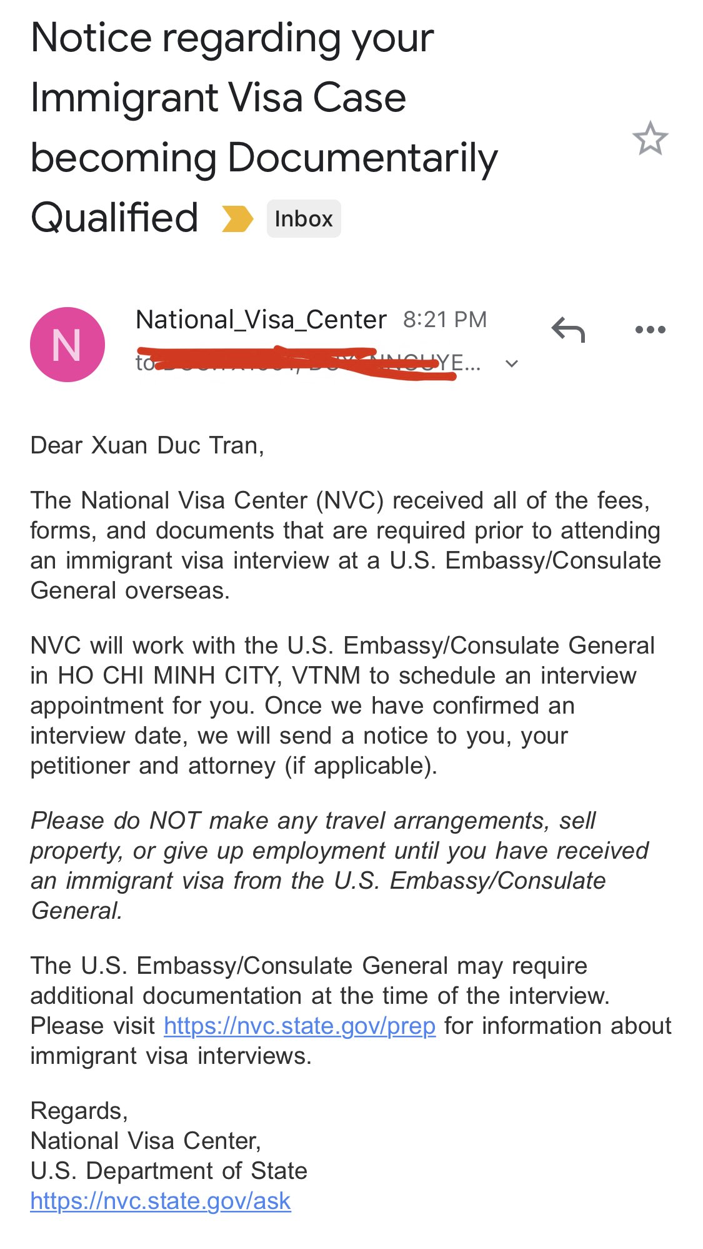Viewport: 703px width, 1249px height.
Task: Tap the 8:21 PM timestamp
Action: pos(445,320)
